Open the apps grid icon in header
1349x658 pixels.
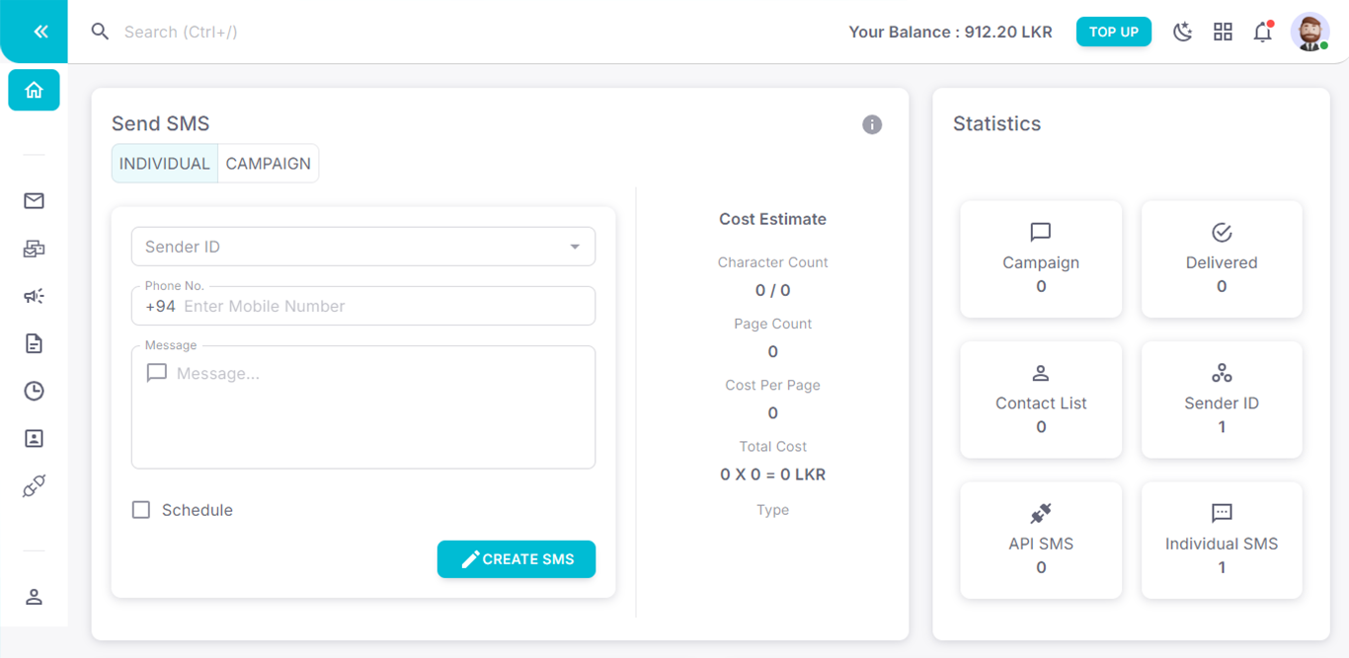(x=1223, y=32)
